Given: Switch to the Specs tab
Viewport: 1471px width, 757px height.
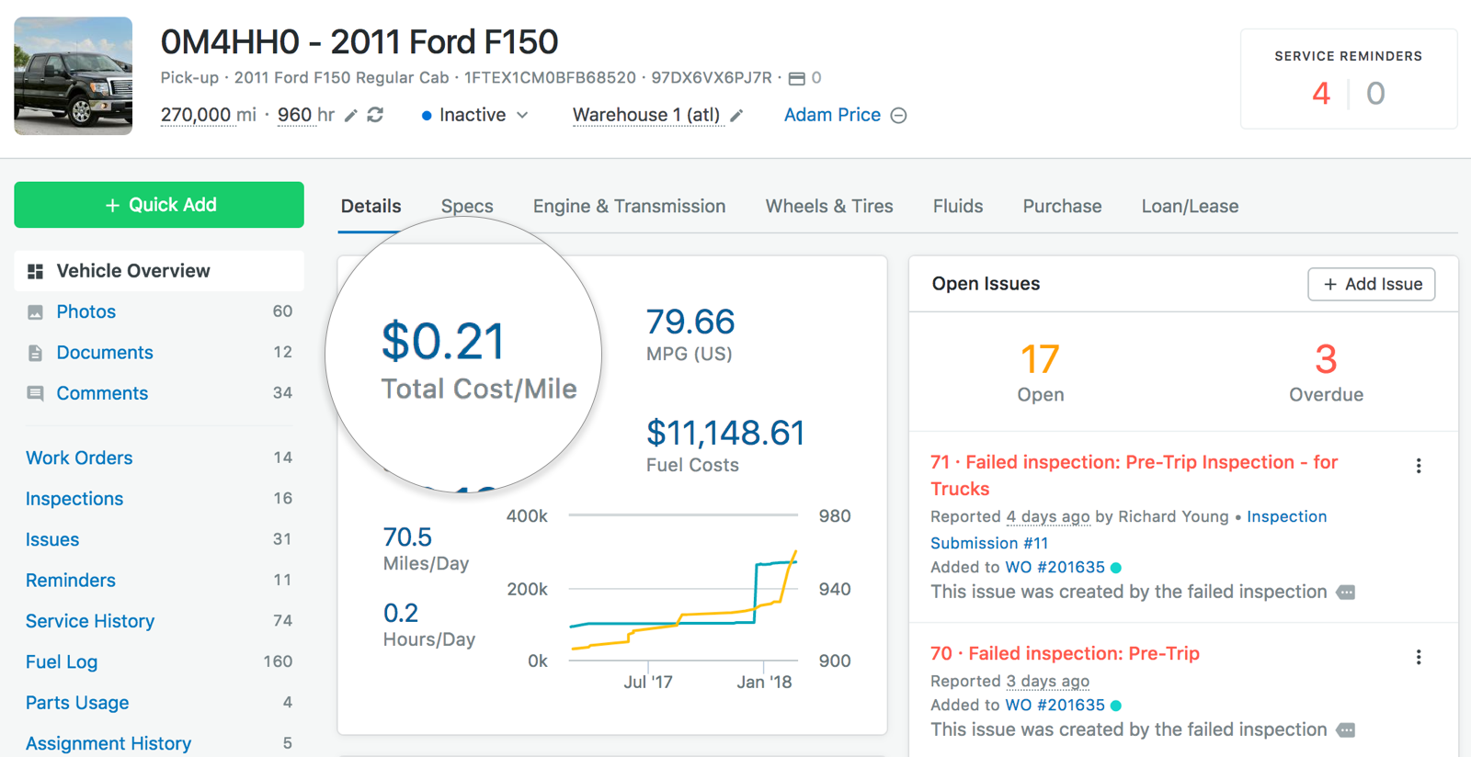Looking at the screenshot, I should click(467, 207).
